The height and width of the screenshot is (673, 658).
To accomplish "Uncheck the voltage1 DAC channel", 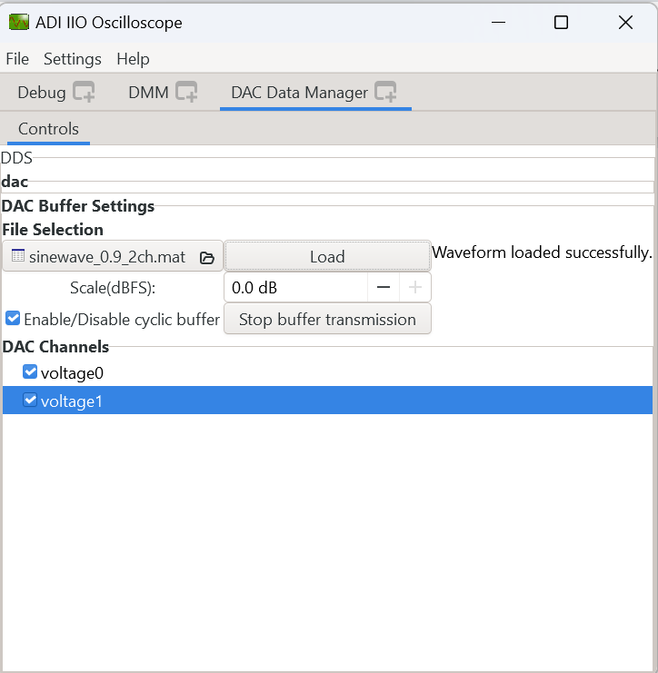I will pyautogui.click(x=30, y=401).
